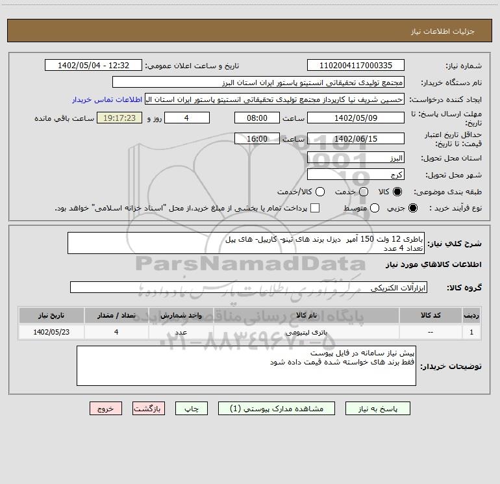Screen dimensions: 500x484
Task: Click the شماره نیاز field 1102004117000335
Action: coord(356,65)
